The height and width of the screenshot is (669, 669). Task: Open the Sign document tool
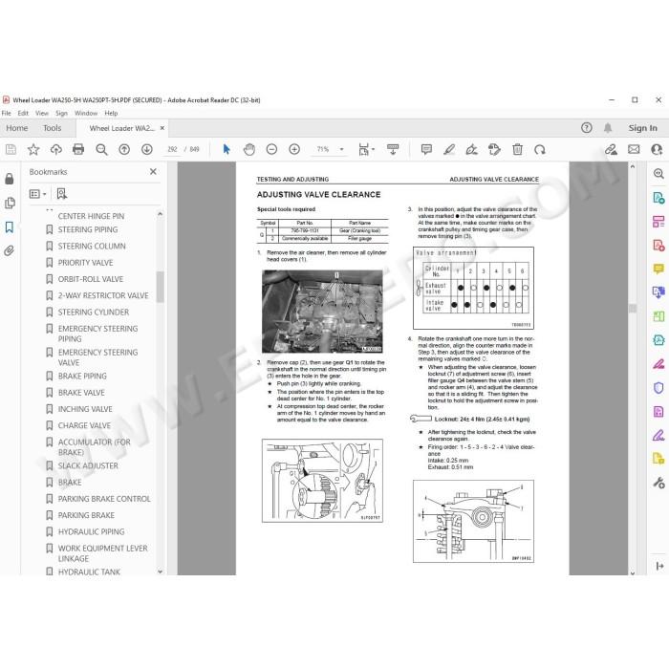[471, 149]
